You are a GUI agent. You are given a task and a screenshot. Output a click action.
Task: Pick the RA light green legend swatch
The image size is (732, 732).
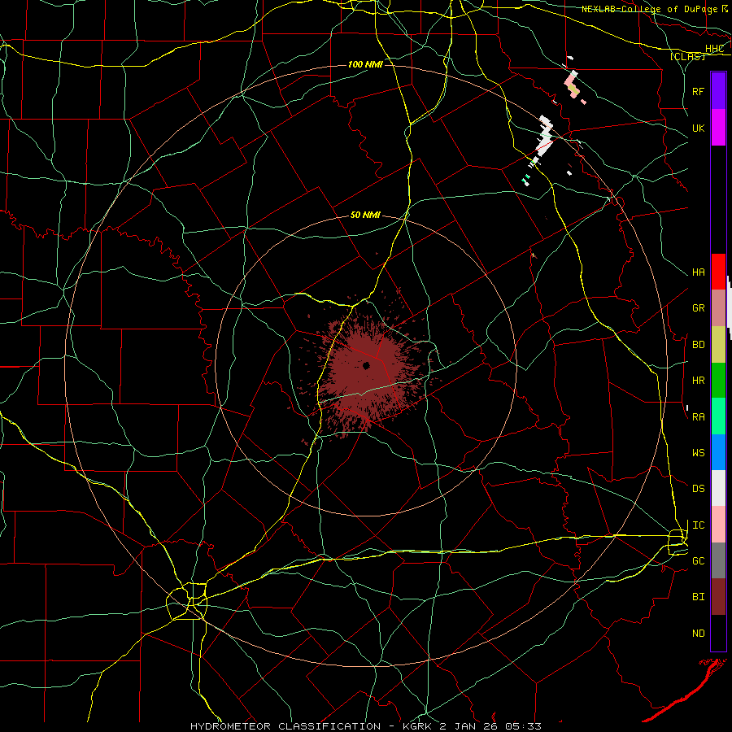pos(718,416)
